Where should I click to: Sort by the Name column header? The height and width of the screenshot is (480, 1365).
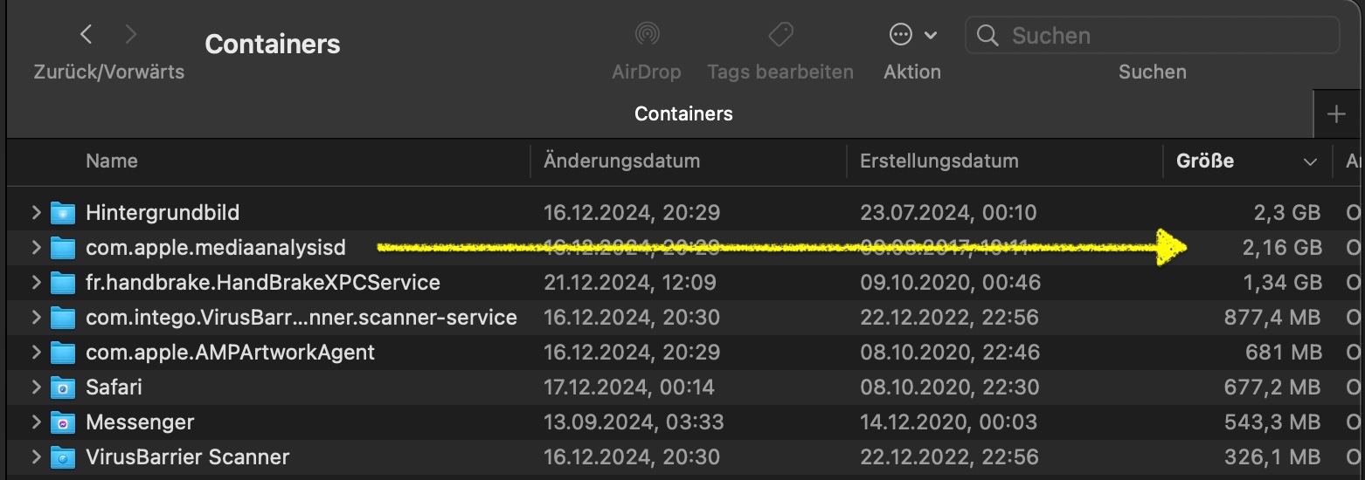(112, 161)
